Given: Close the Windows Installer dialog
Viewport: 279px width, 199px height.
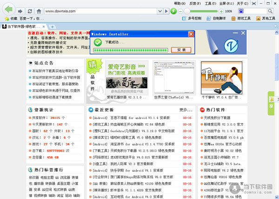Looking at the screenshot, I should [x=191, y=34].
